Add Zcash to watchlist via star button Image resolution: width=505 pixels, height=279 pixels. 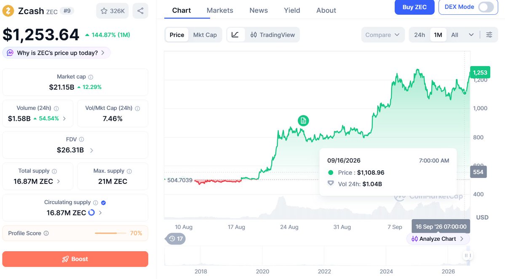(112, 11)
